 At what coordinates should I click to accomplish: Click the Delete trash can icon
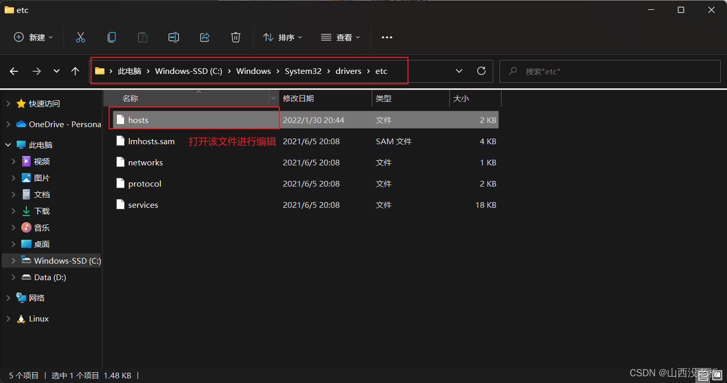[x=236, y=37]
